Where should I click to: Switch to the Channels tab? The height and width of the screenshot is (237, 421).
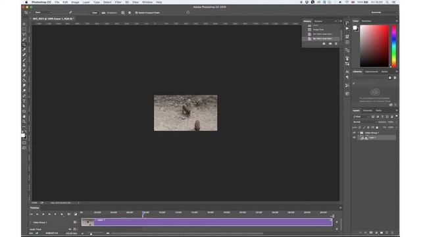pyautogui.click(x=368, y=111)
